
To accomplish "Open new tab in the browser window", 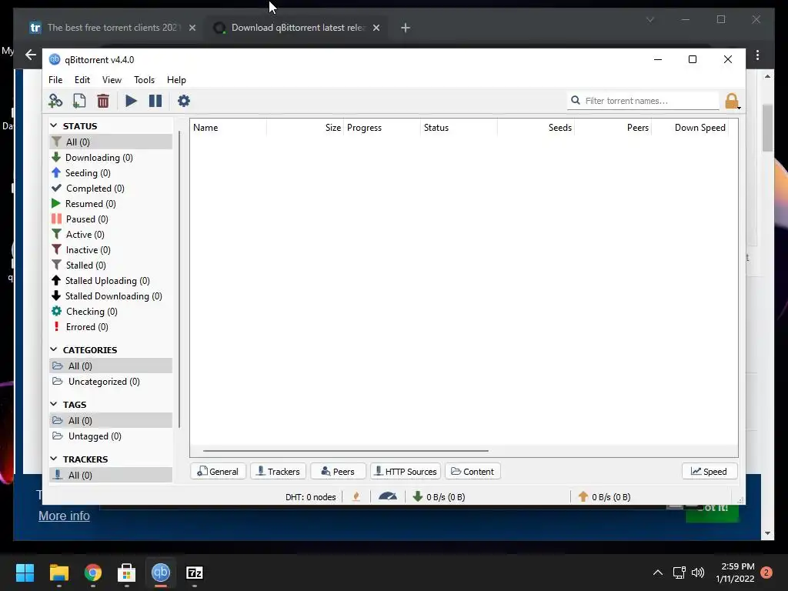I will tap(406, 28).
